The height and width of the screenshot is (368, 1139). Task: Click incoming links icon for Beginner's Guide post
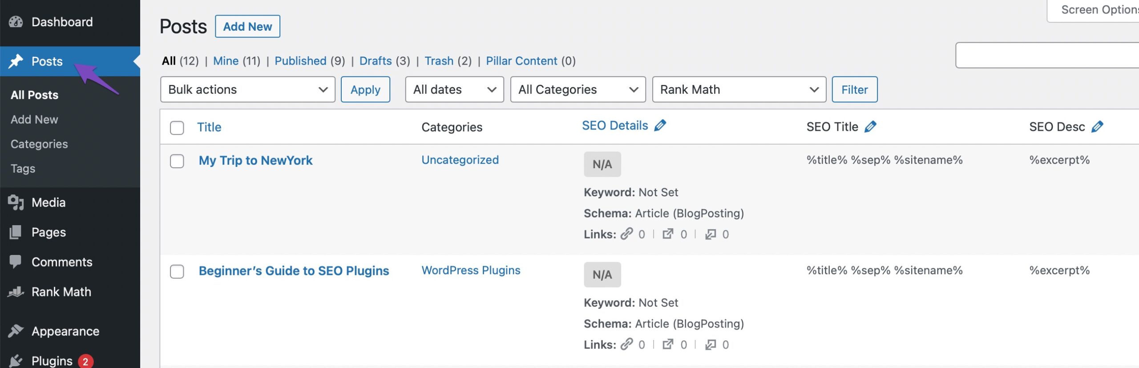(711, 344)
